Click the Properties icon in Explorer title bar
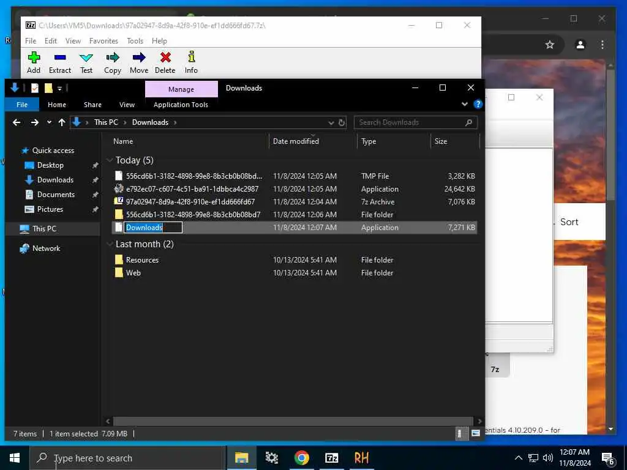627x470 pixels. (x=35, y=88)
